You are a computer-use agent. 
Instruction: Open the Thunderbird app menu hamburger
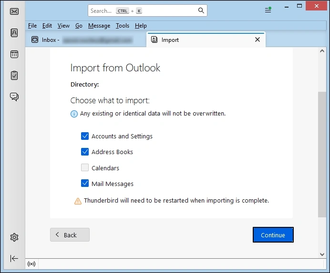coord(268,10)
